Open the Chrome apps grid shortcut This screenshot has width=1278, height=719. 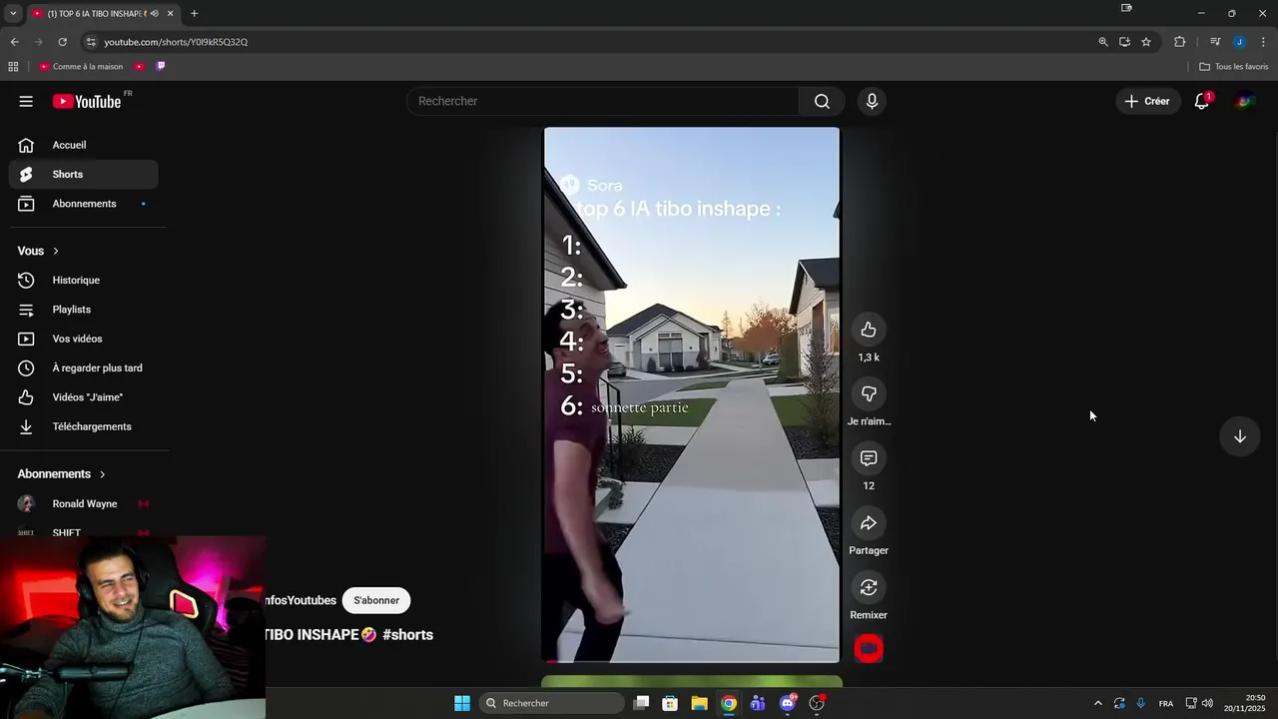(13, 67)
